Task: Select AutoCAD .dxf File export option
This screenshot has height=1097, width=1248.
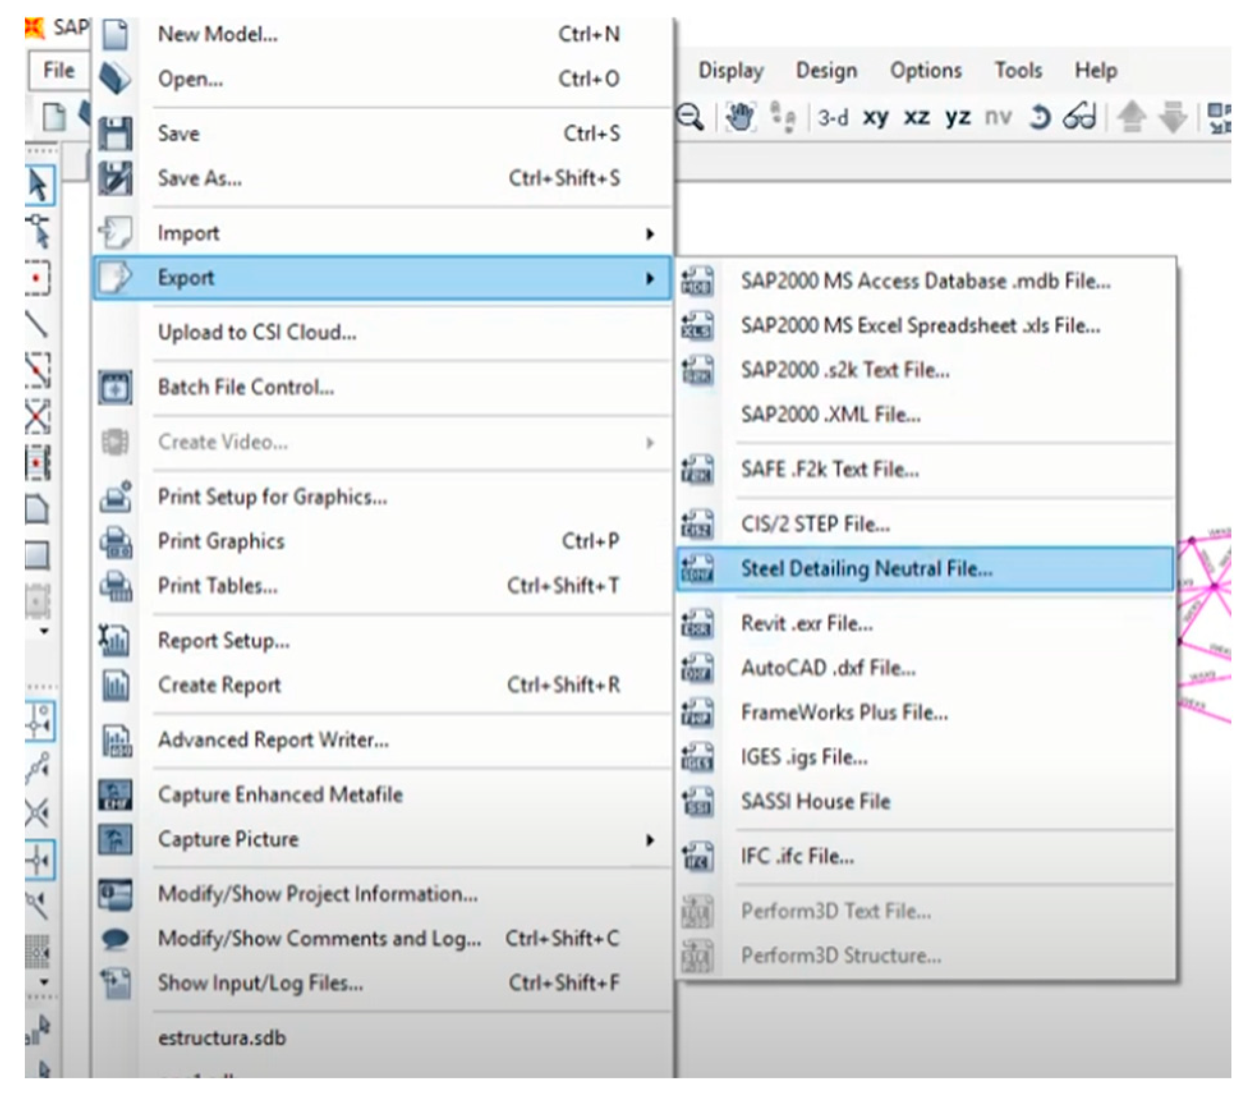Action: pos(828,668)
